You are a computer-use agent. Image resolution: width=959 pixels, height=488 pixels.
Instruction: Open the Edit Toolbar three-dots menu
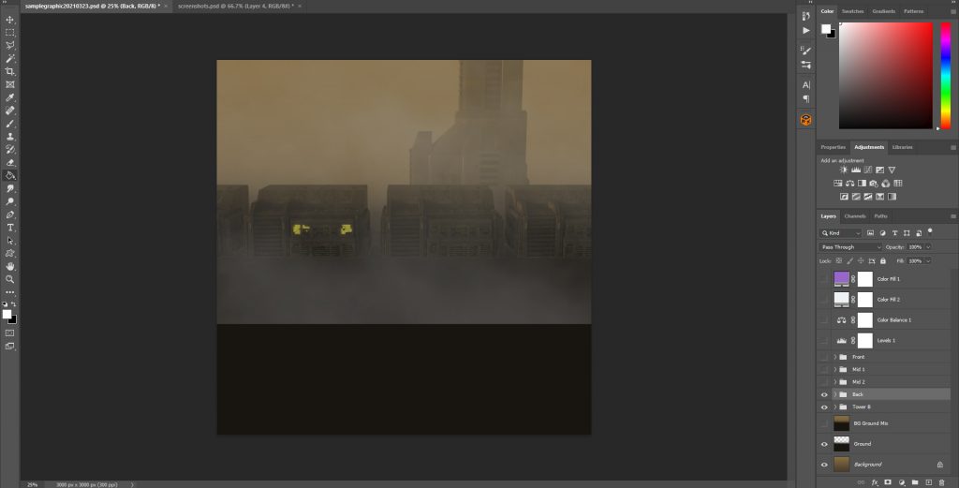(x=9, y=292)
